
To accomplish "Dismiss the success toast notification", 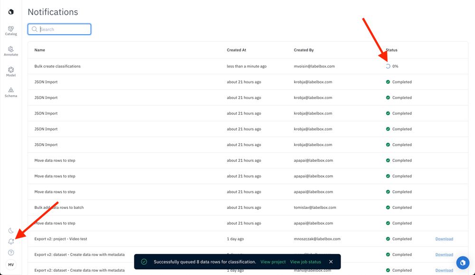I will tap(331, 261).
